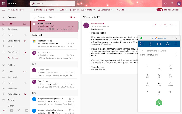Collapse the folder pane with hamburger icon

pos(3,10)
